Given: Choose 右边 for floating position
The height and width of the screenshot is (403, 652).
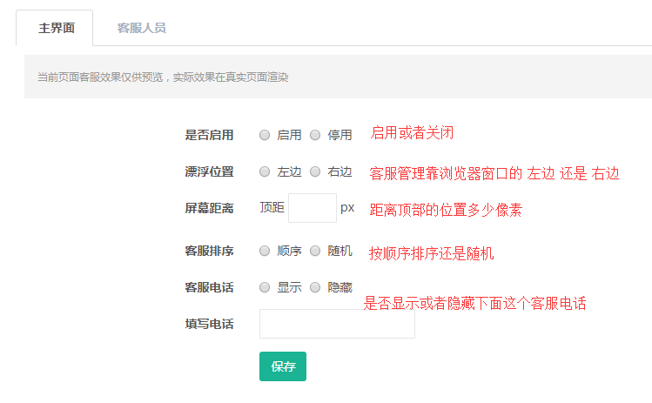Looking at the screenshot, I should tap(315, 171).
